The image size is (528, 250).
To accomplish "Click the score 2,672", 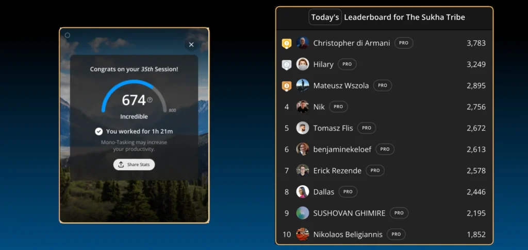I will (476, 128).
